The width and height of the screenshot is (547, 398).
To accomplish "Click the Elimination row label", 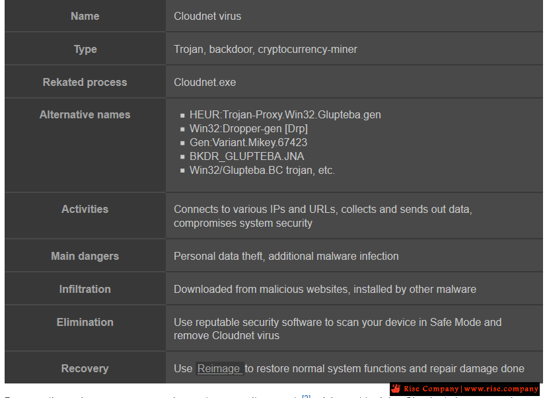I will coord(85,322).
